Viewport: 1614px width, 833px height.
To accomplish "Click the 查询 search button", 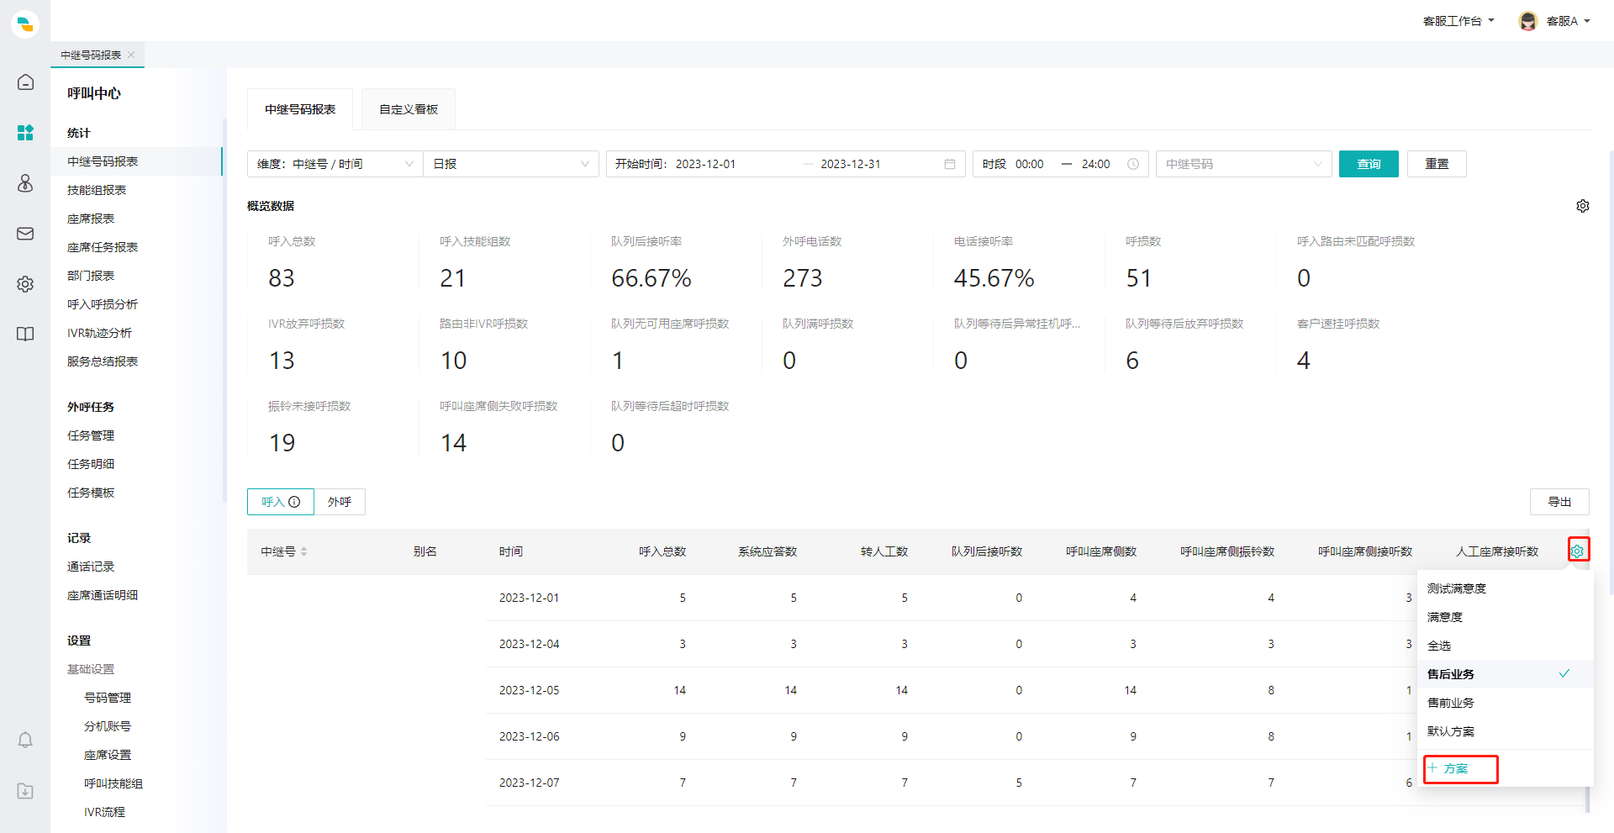I will [1369, 164].
